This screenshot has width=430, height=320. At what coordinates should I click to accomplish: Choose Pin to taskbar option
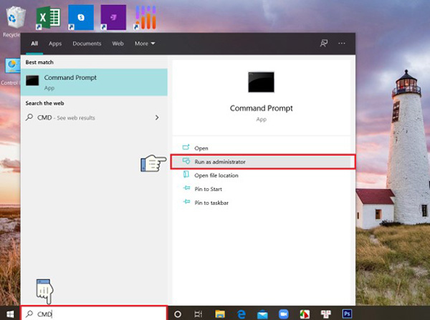pos(212,203)
